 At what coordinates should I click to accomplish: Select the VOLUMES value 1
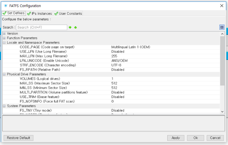112,79
